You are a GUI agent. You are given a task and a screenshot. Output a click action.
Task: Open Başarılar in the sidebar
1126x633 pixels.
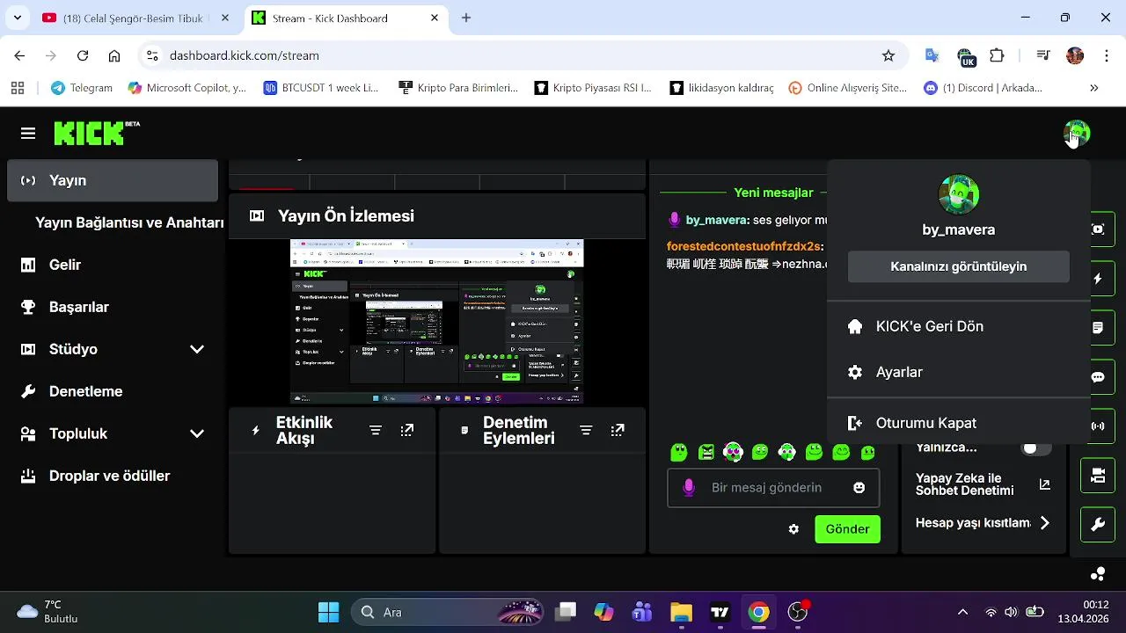pos(113,307)
